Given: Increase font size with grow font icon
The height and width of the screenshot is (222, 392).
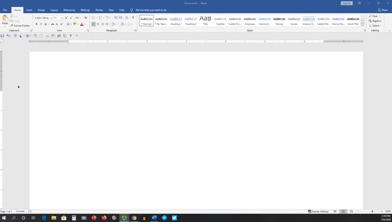Looking at the screenshot, I should click(66, 18).
